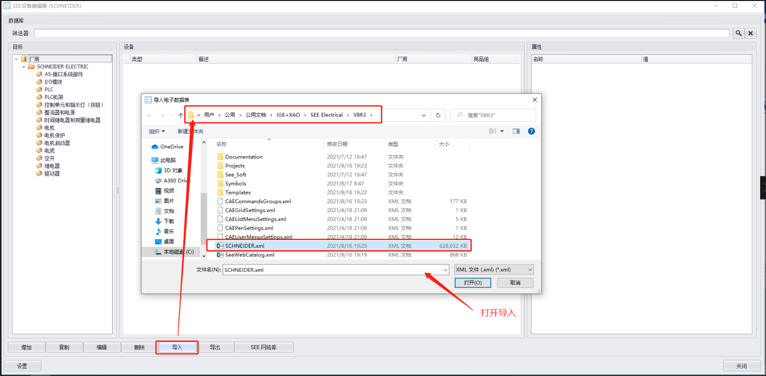Select the 电机启动器 category
766x376 pixels.
(x=57, y=143)
